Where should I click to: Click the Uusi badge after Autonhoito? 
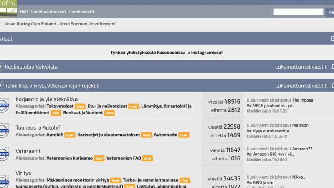click(184, 135)
